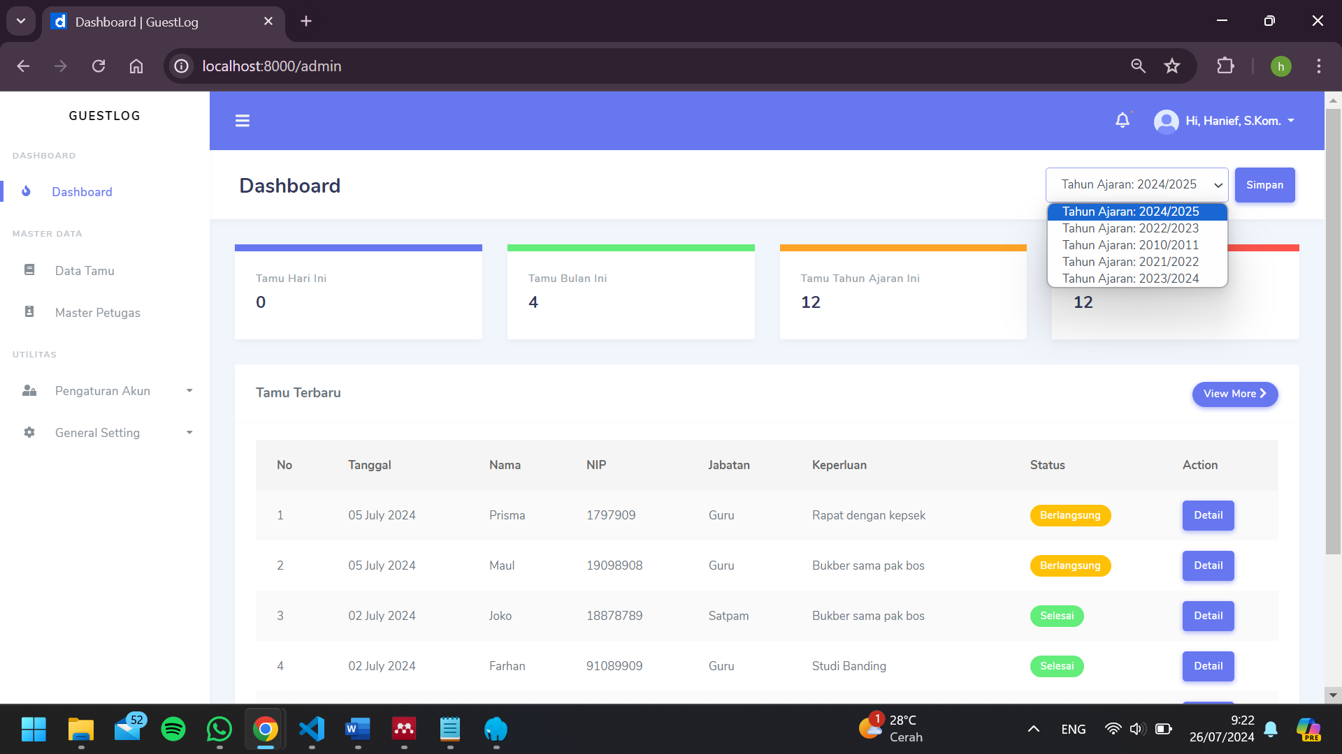Viewport: 1342px width, 754px height.
Task: Click the user avatar icon
Action: coord(1166,121)
